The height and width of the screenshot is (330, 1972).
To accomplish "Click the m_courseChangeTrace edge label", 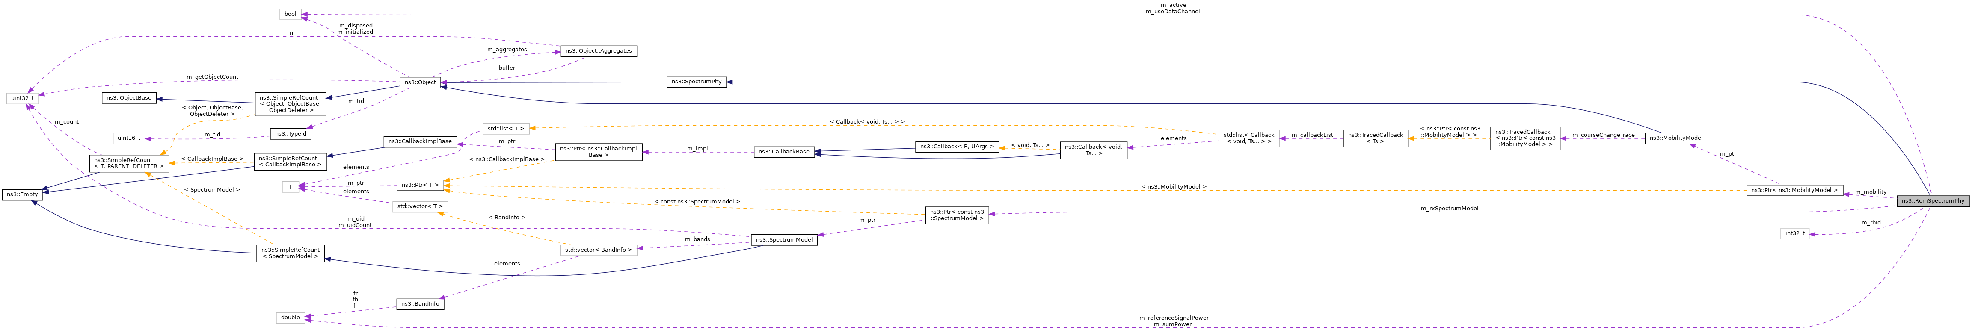I will coord(1603,135).
